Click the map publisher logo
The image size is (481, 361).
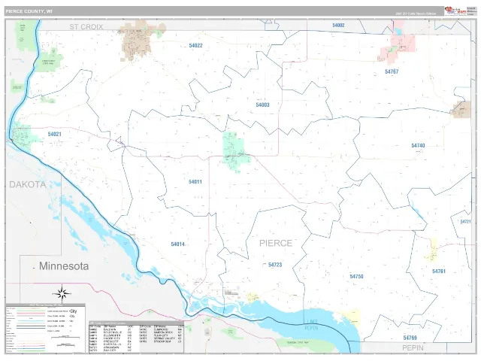pyautogui.click(x=455, y=11)
